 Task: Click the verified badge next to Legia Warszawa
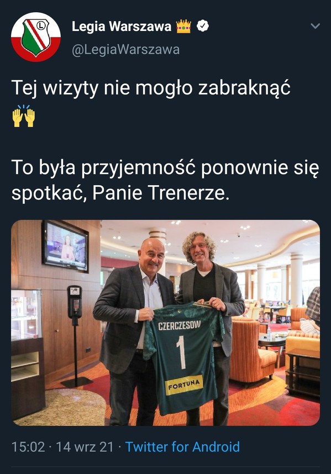coord(203,26)
